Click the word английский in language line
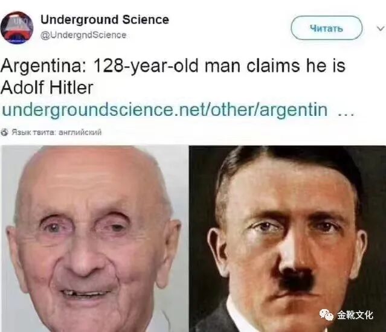Image resolution: width=386 pixels, height=332 pixels. click(x=80, y=132)
